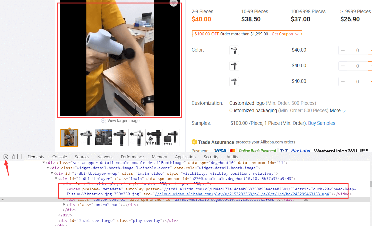The height and width of the screenshot is (226, 372).
Task: Toggle the device toolbar icon in DevTools
Action: click(x=15, y=157)
